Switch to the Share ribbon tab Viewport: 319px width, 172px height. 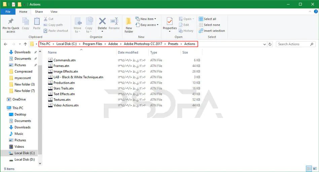[39, 11]
